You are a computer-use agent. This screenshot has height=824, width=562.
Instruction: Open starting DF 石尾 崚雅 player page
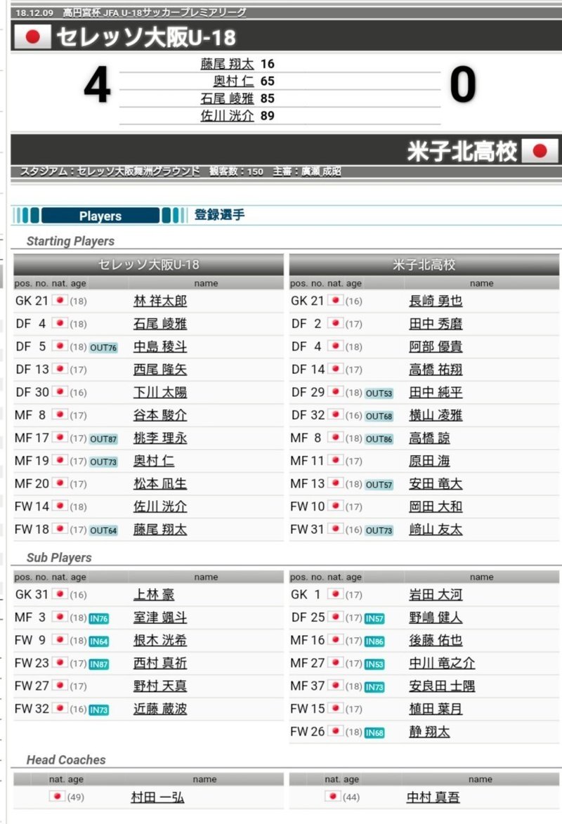(160, 324)
